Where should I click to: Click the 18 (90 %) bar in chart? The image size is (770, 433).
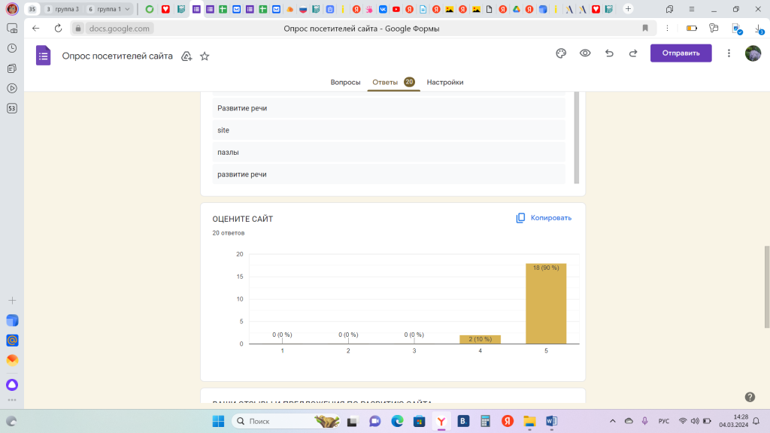tap(545, 304)
